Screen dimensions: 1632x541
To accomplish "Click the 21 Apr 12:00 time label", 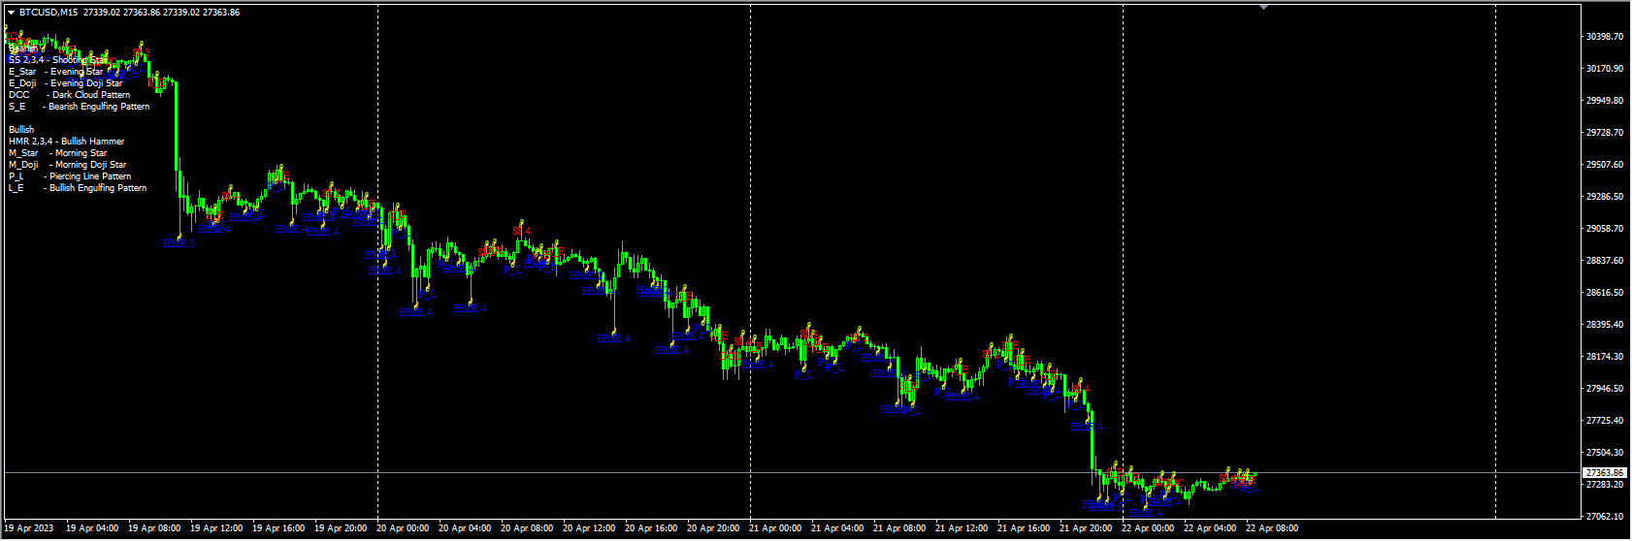I will coord(962,528).
